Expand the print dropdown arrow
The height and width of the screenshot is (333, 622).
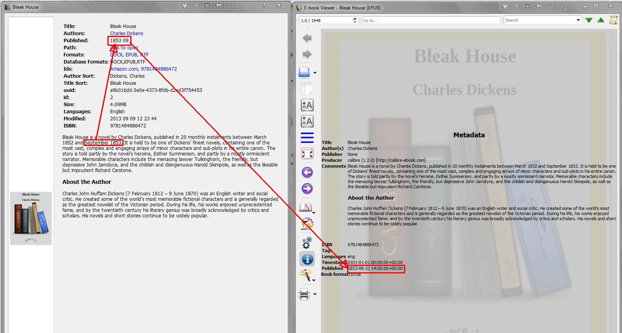coord(315,294)
